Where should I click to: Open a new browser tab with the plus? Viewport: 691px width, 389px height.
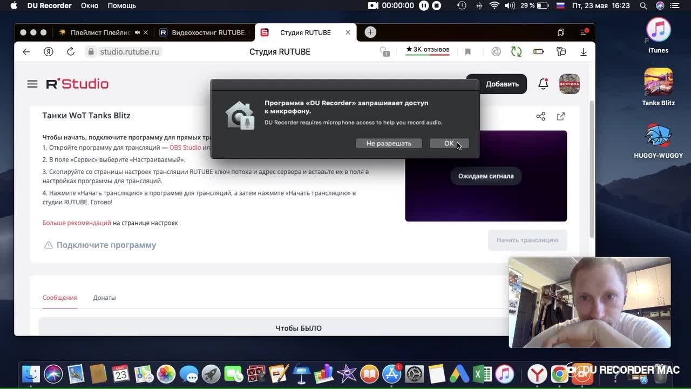point(370,32)
